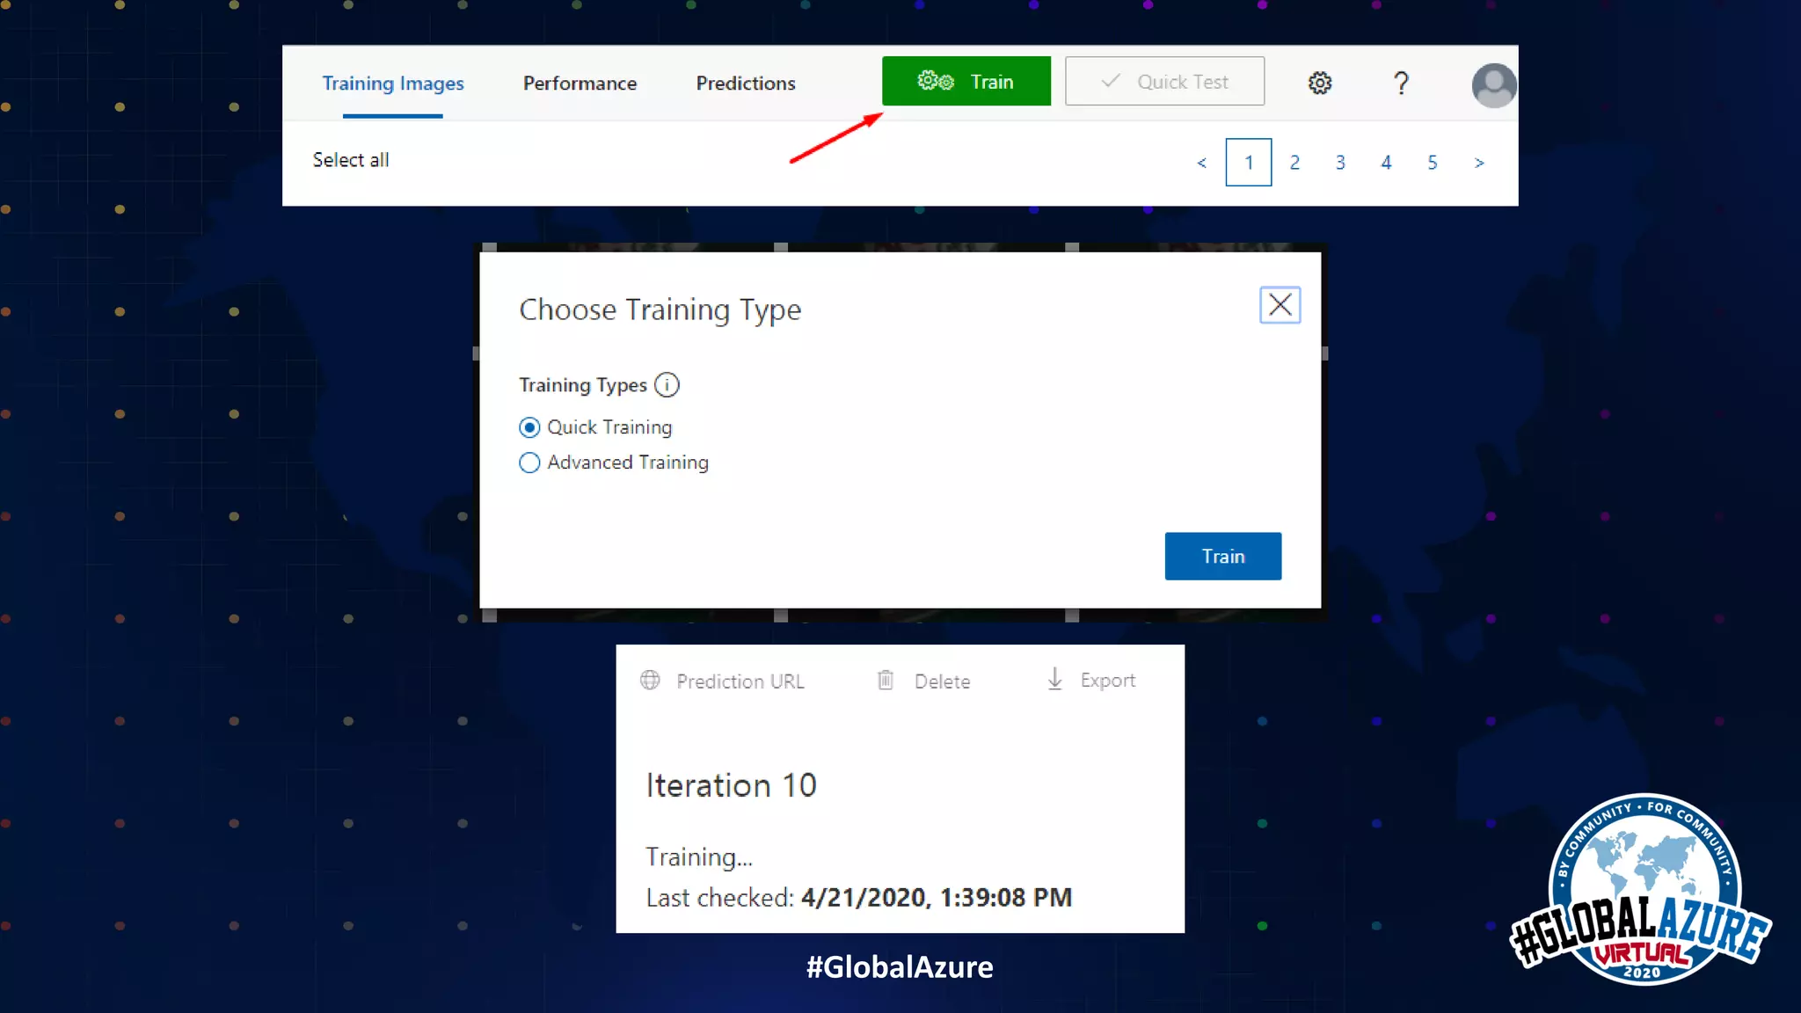The width and height of the screenshot is (1801, 1013).
Task: Go to previous page arrow
Action: (x=1201, y=163)
